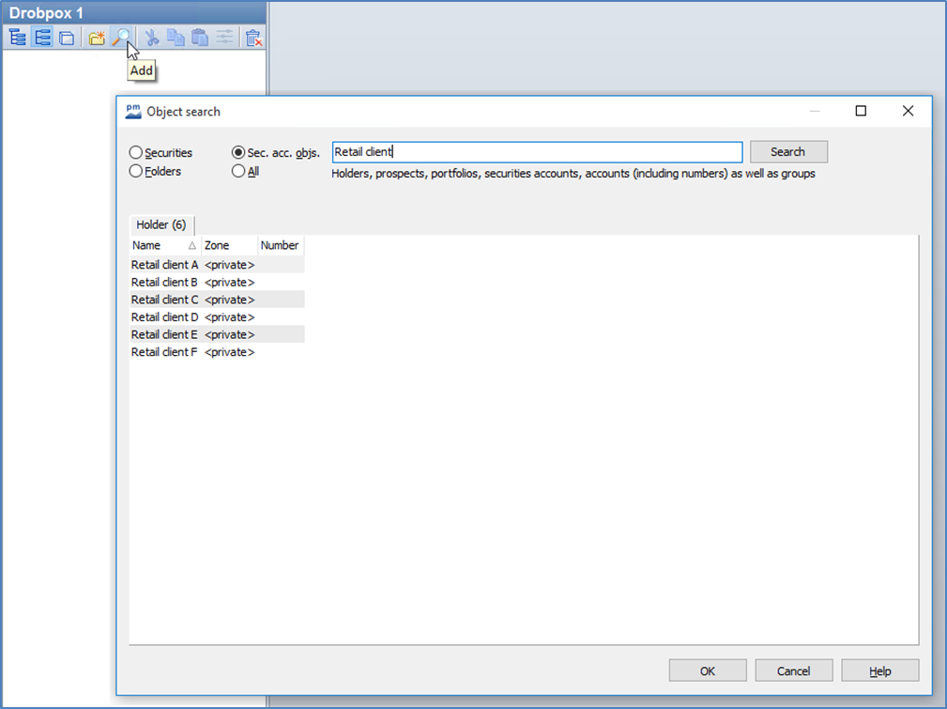Click the stacked windows icon in toolbar

point(66,39)
